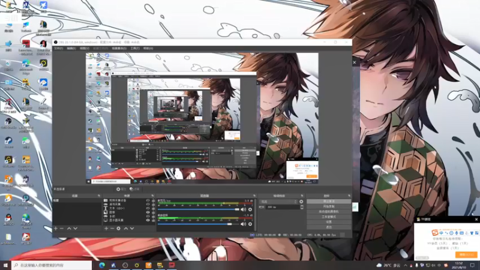Show hidden tray icons chevron in taskbar
The image size is (480, 270).
[x=406, y=265]
